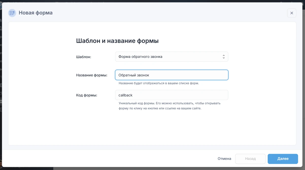Click the heading Шаблон и название формы
The width and height of the screenshot is (305, 170).
click(117, 41)
